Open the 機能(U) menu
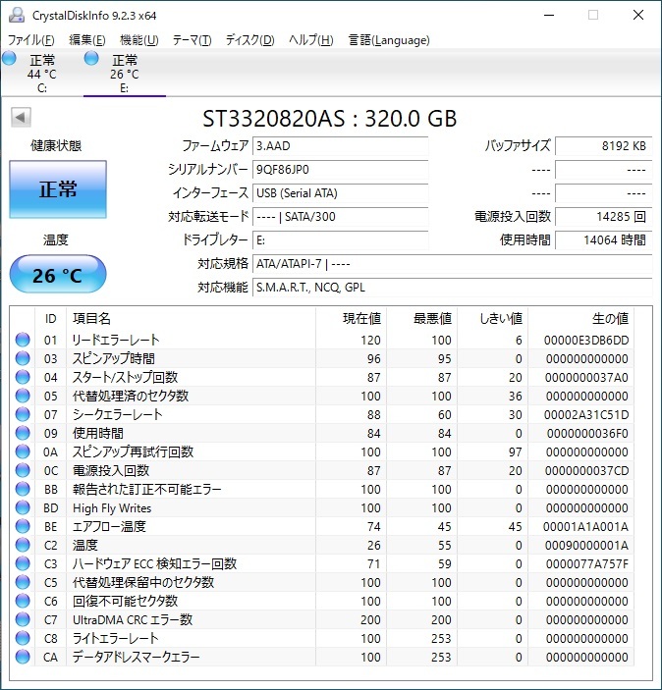662x690 pixels. tap(138, 40)
